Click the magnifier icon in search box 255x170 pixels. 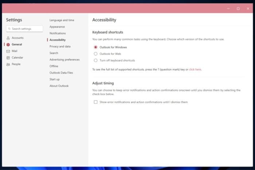coord(9,29)
